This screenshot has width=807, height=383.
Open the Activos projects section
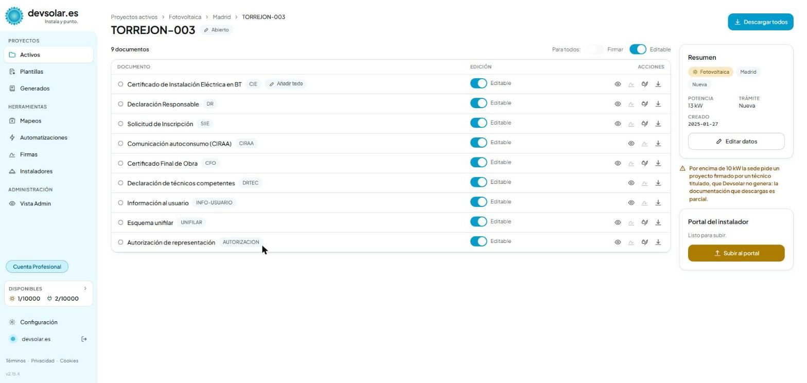[x=49, y=55]
